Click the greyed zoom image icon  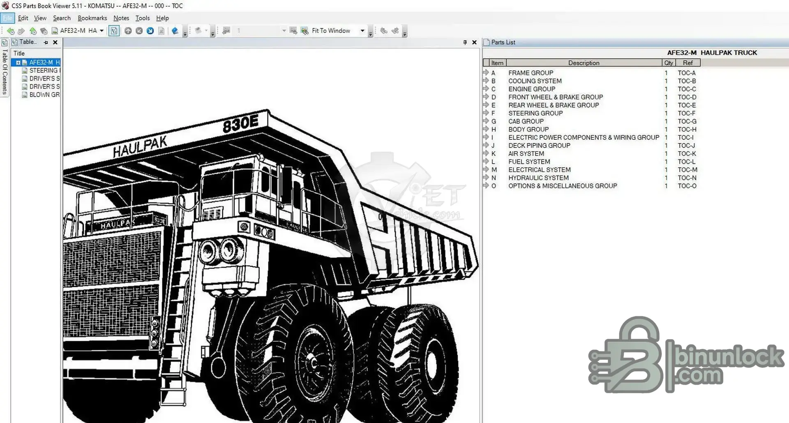[293, 31]
